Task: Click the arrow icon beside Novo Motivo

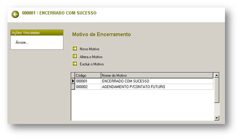Action: [75, 49]
